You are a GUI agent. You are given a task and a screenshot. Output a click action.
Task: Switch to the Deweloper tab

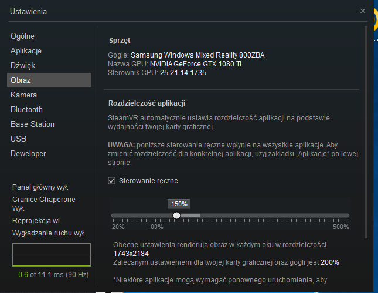tap(28, 154)
